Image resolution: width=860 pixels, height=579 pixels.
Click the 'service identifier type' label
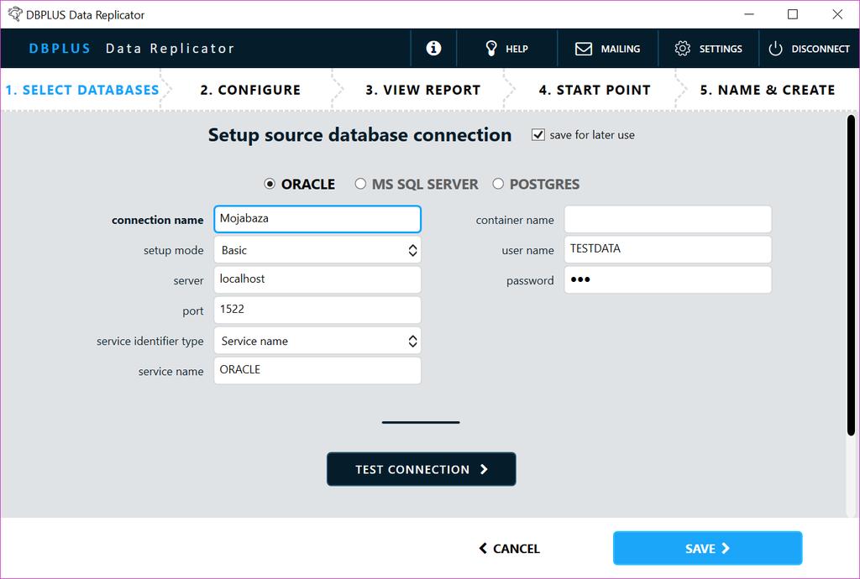pos(149,342)
